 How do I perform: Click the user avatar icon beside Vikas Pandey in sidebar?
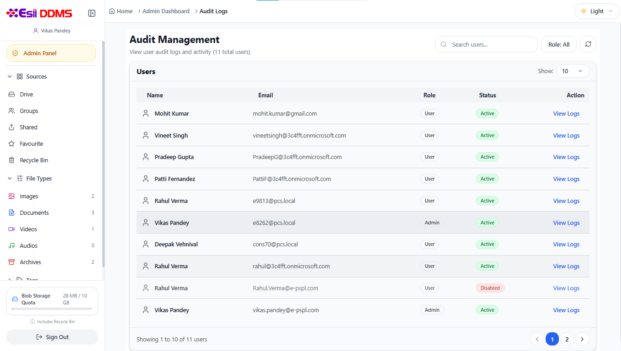click(x=36, y=31)
